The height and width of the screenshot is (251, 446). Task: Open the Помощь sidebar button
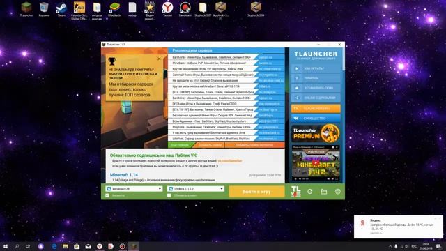coord(316,78)
